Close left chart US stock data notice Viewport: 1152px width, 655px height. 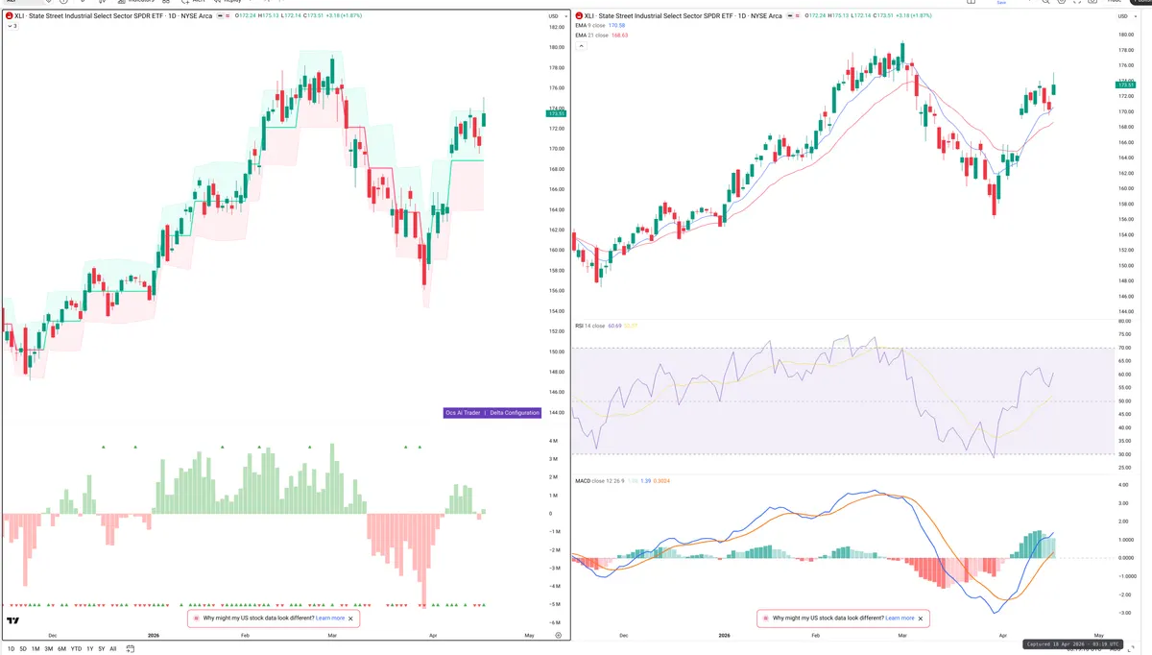350,619
